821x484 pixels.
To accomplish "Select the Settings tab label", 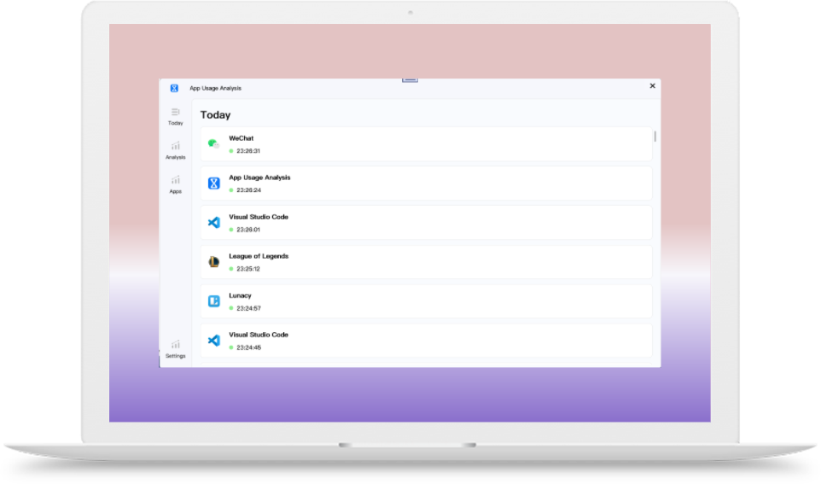I will [176, 356].
